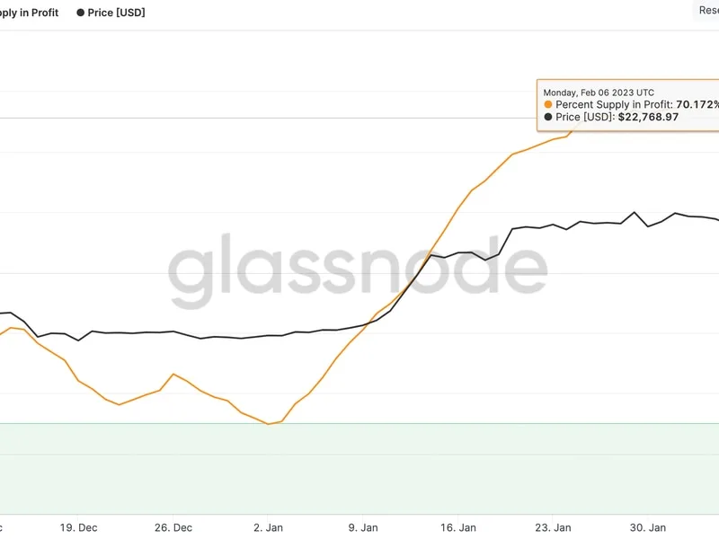The image size is (719, 539).
Task: Click the 2. Jan axis label
Action: click(x=268, y=527)
